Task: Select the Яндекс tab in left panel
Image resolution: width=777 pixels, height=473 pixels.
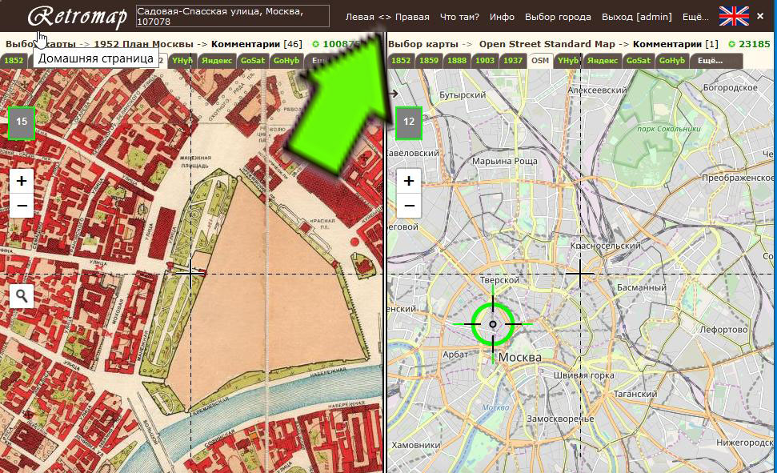Action: click(217, 61)
